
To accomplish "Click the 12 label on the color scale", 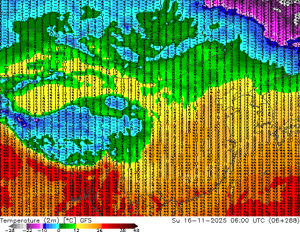I will pyautogui.click(x=77, y=230).
